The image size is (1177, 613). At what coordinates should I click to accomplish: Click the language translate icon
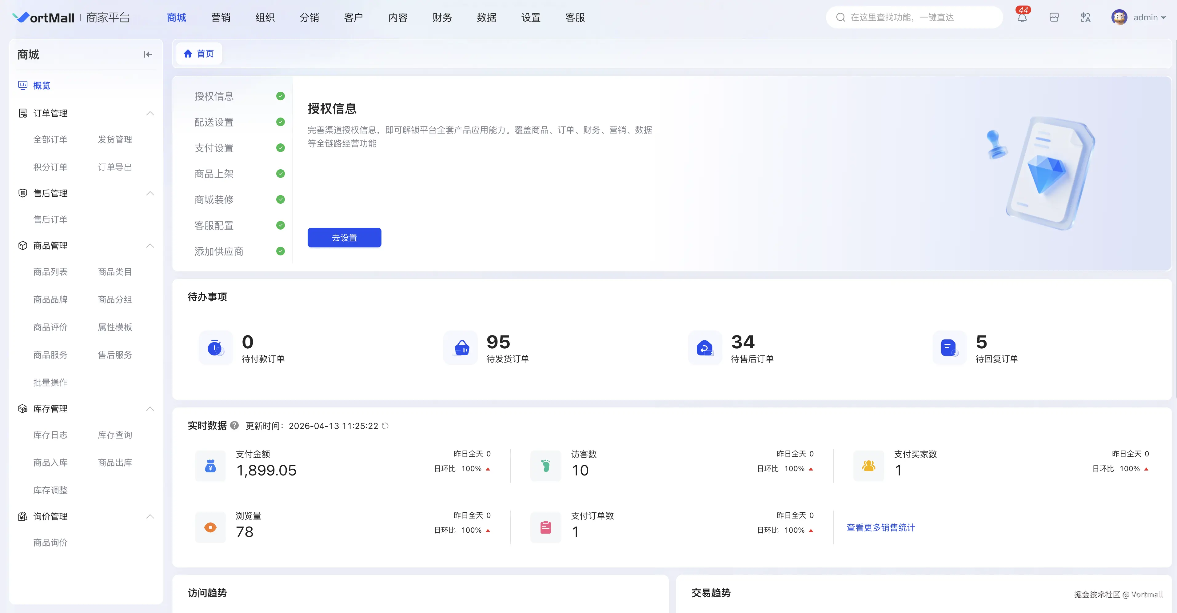click(1085, 18)
